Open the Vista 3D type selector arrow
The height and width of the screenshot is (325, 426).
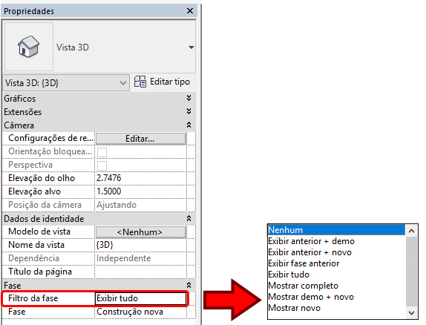click(x=191, y=47)
